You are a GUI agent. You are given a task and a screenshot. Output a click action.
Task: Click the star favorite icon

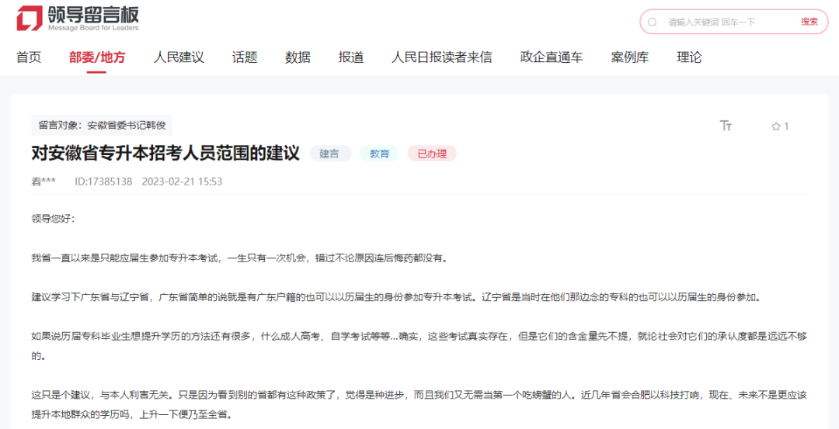coord(776,126)
